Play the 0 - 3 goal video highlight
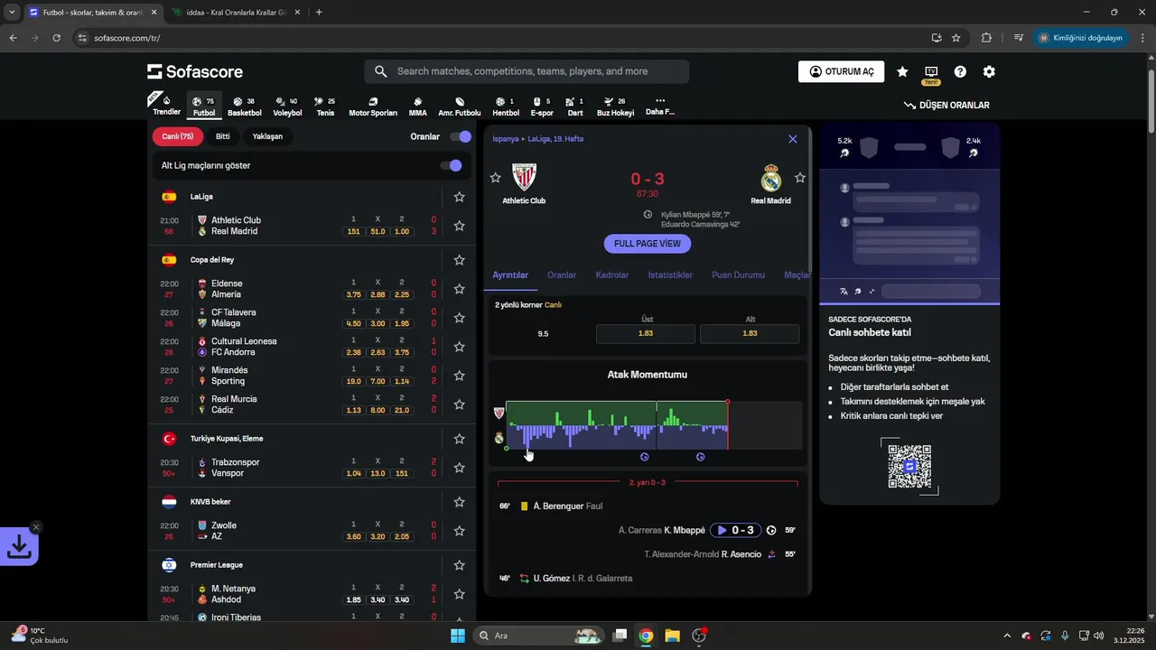This screenshot has width=1156, height=650. click(735, 531)
